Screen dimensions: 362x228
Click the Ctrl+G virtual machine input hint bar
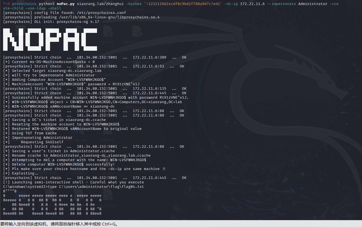point(181,224)
